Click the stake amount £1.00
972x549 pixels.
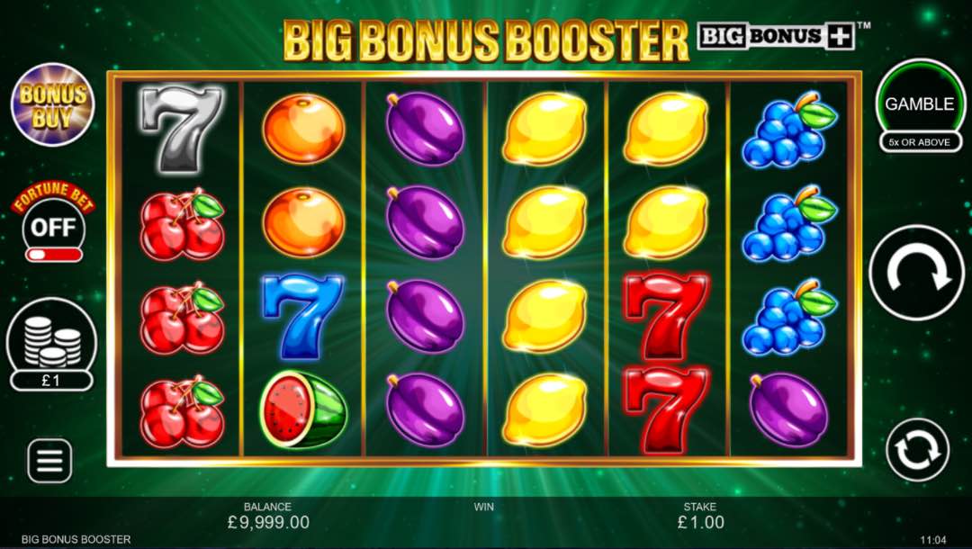700,522
